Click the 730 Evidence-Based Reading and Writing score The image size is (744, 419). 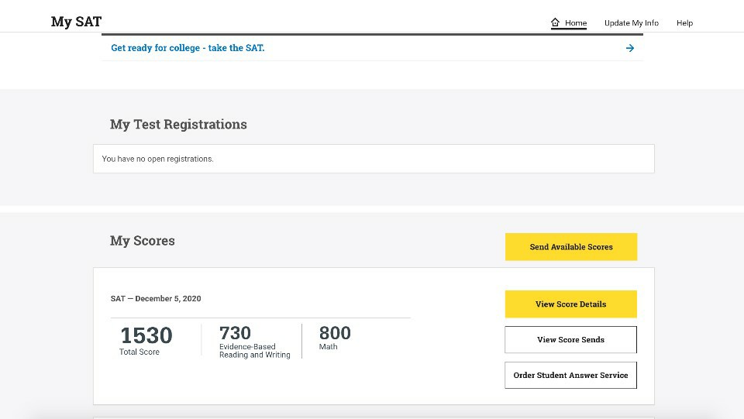click(x=235, y=333)
